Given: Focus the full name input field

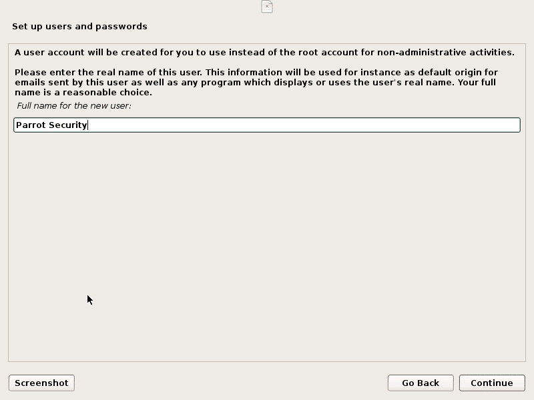Looking at the screenshot, I should (267, 125).
